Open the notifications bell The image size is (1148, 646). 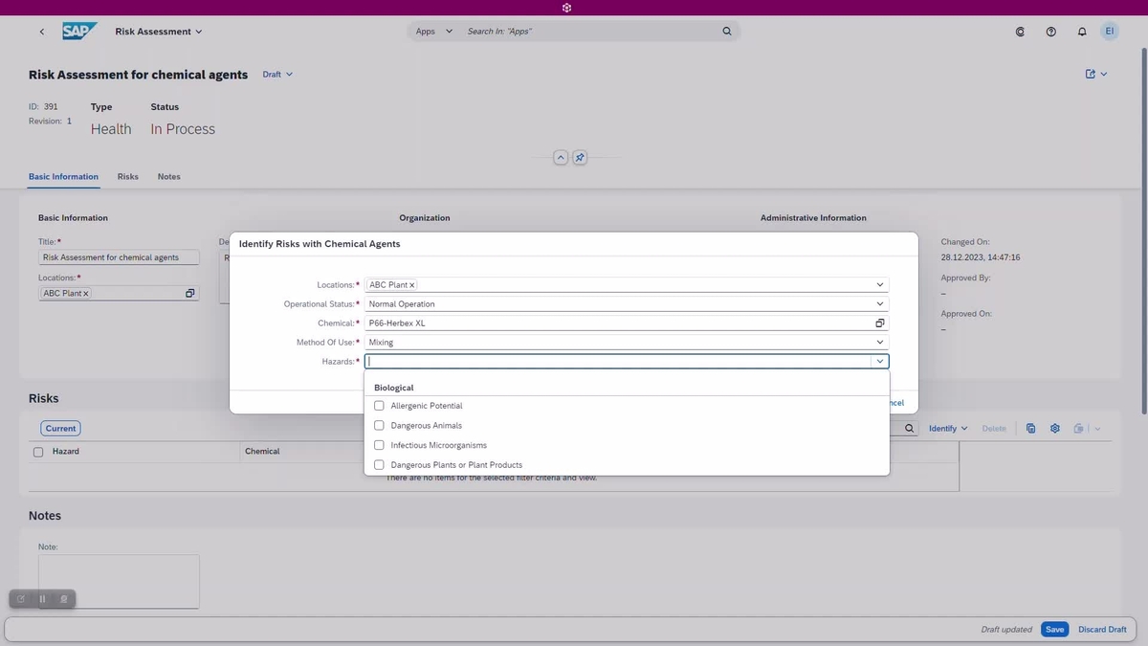pos(1081,31)
